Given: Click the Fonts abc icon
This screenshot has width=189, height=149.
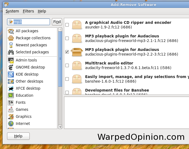Looking at the screenshot, I should (x=11, y=102).
